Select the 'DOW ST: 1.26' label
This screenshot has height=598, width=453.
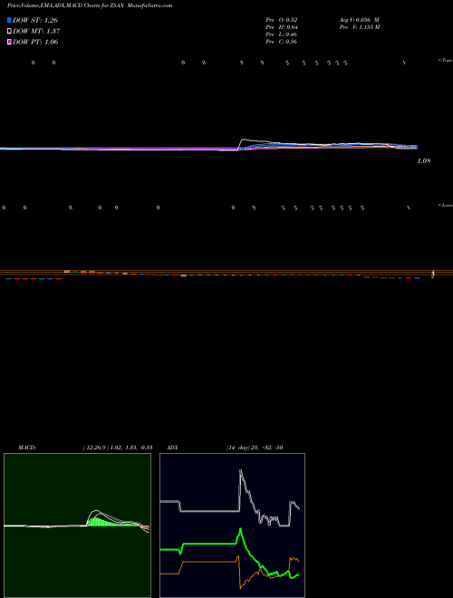[x=35, y=20]
